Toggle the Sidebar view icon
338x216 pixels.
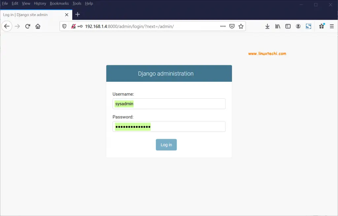[288, 26]
